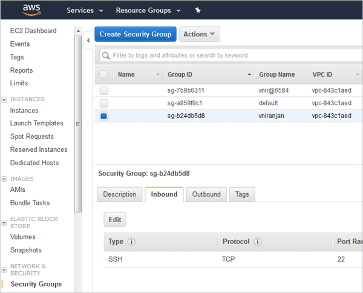Toggle the select-all header checkbox
Viewport: 363px width, 293px height.
(104, 74)
